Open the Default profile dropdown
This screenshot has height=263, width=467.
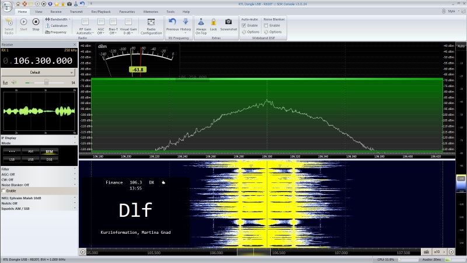tap(38, 72)
